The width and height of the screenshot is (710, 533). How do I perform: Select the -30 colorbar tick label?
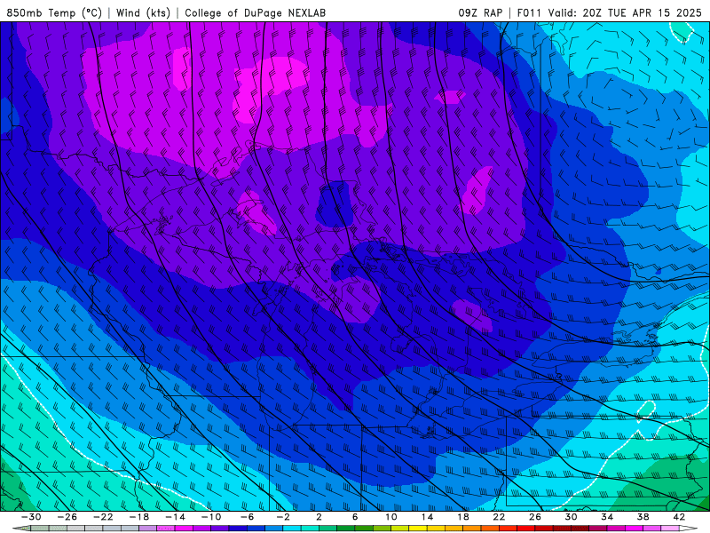coord(31,517)
